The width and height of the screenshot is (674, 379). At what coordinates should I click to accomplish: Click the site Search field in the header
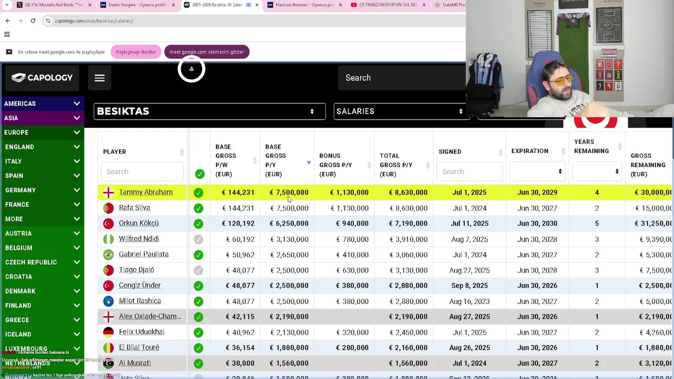click(x=401, y=78)
